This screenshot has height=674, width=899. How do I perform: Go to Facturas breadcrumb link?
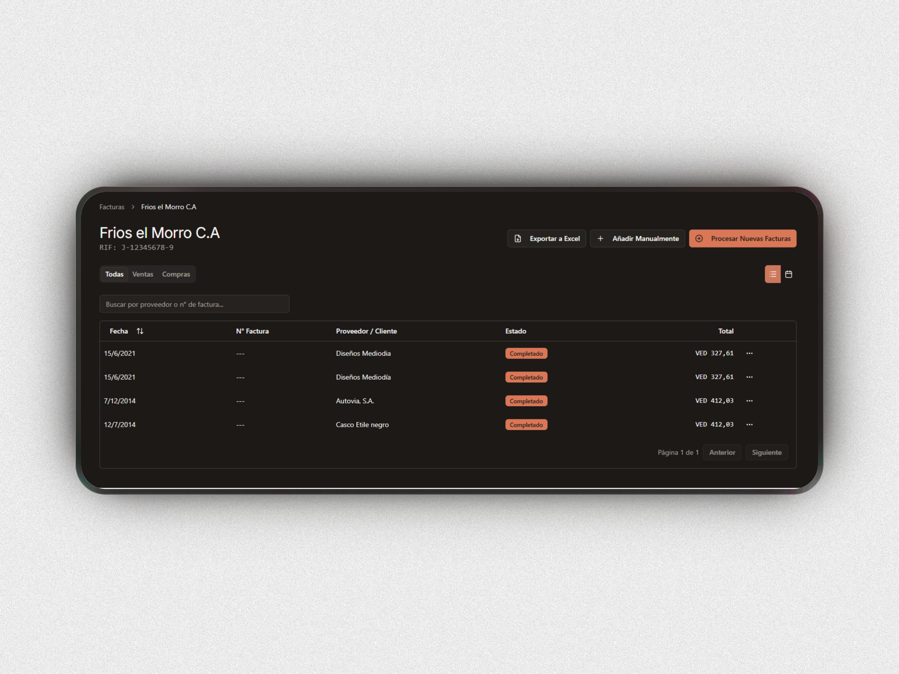click(112, 207)
